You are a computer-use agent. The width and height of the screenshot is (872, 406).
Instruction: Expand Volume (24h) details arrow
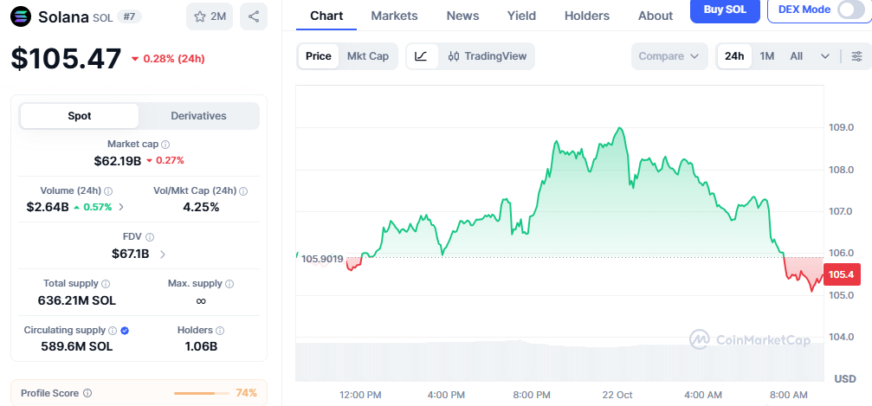tap(122, 208)
